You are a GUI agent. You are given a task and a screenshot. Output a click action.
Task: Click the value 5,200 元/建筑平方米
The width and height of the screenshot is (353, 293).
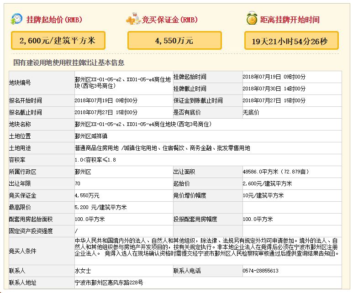pyautogui.click(x=100, y=208)
